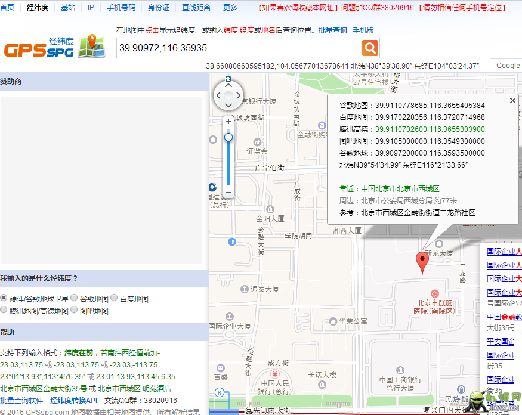
Task: Open the 身份证 nav item
Action: click(x=159, y=7)
